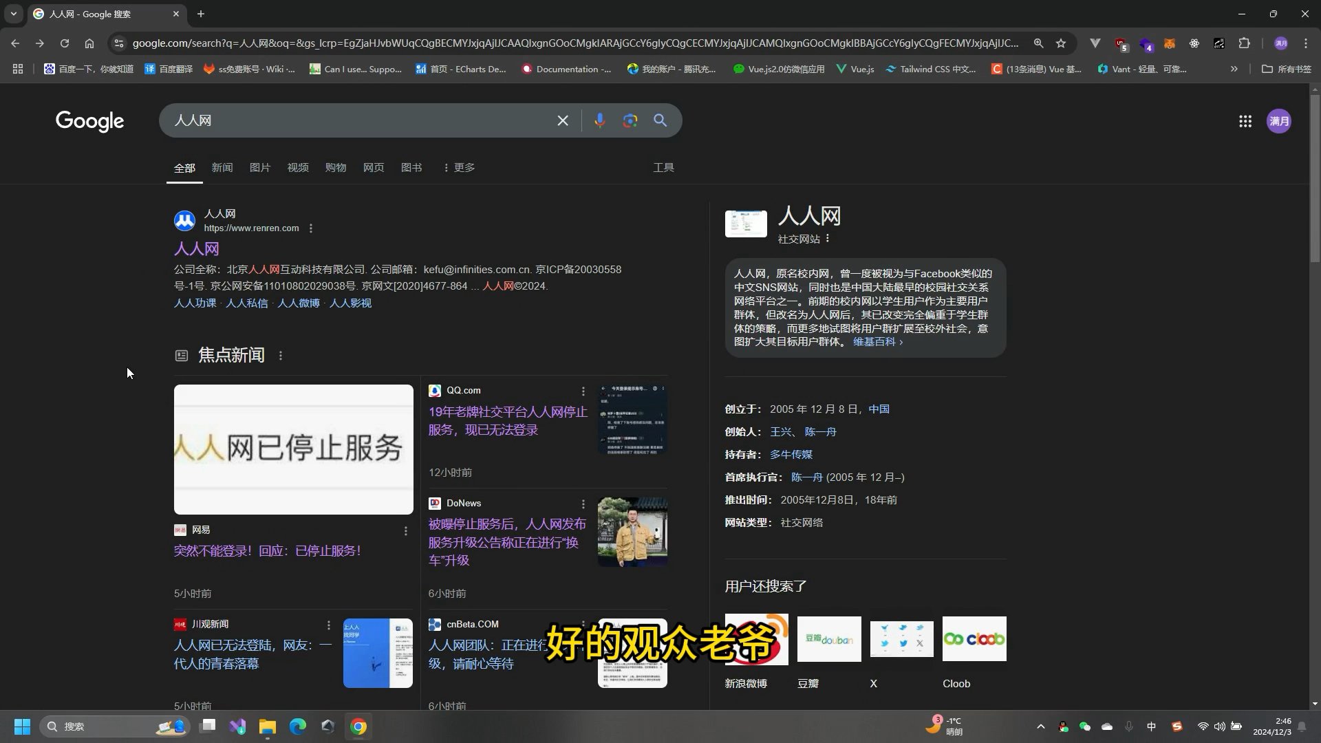Open File Explorer from taskbar

[268, 726]
